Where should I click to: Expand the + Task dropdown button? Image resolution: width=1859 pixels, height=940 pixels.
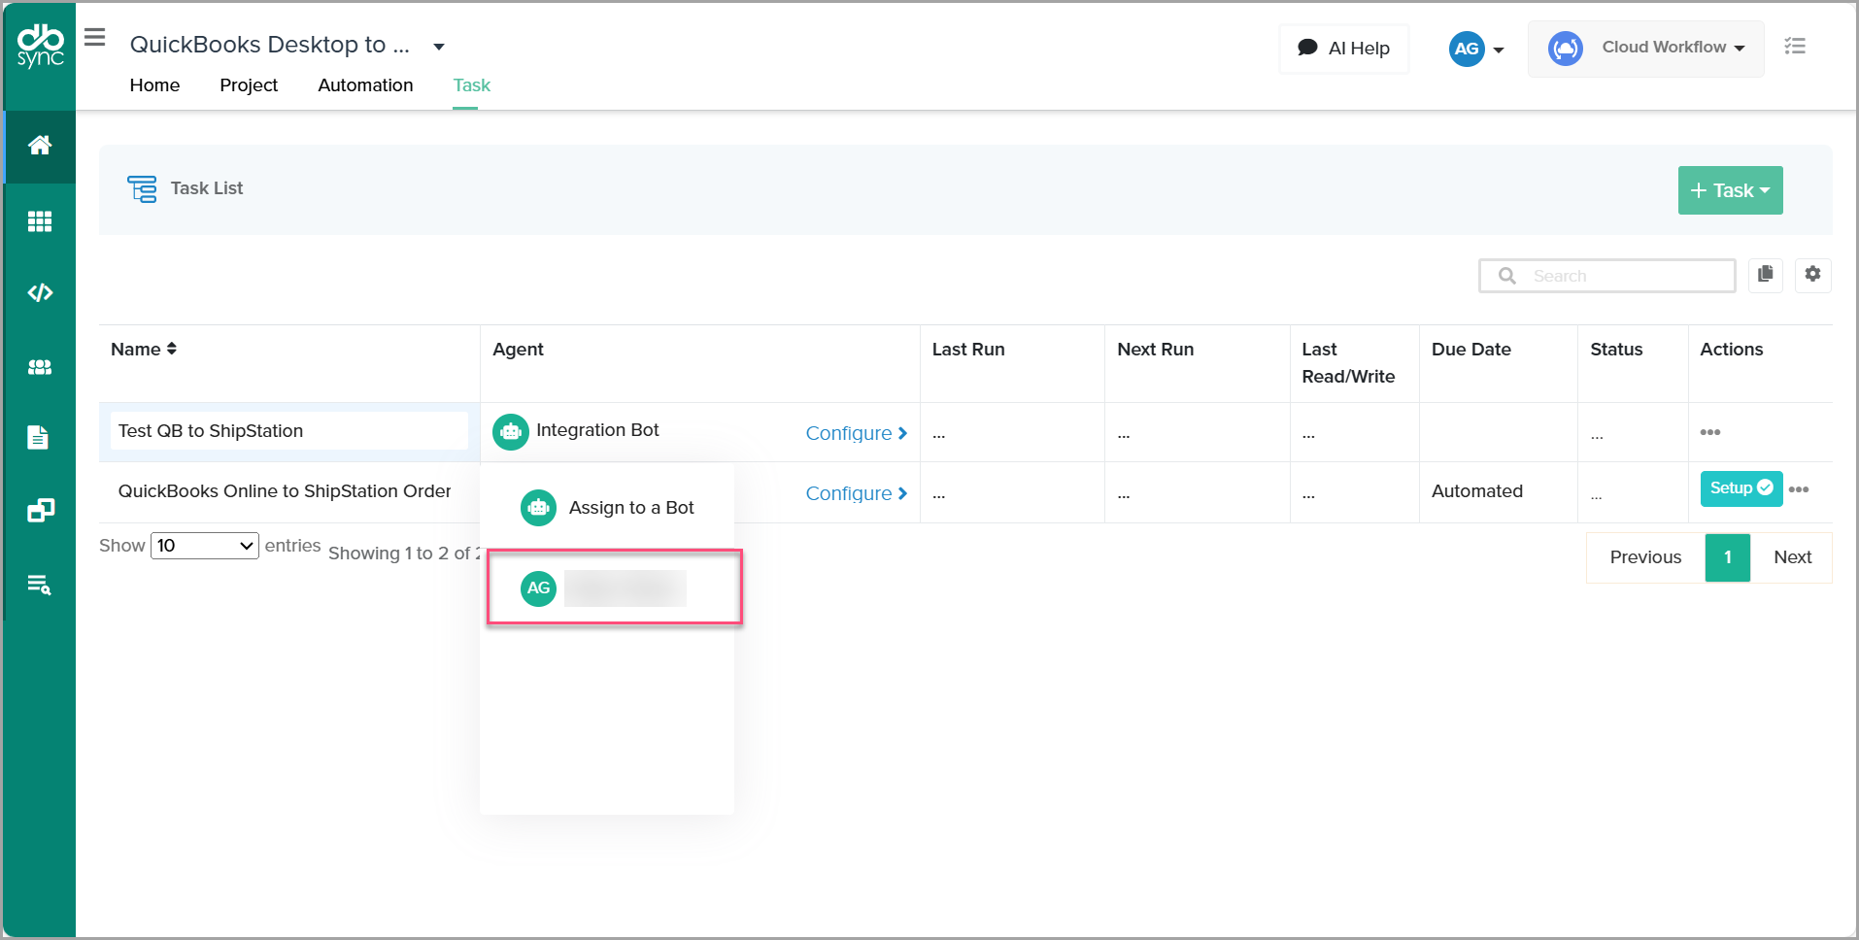tap(1730, 190)
